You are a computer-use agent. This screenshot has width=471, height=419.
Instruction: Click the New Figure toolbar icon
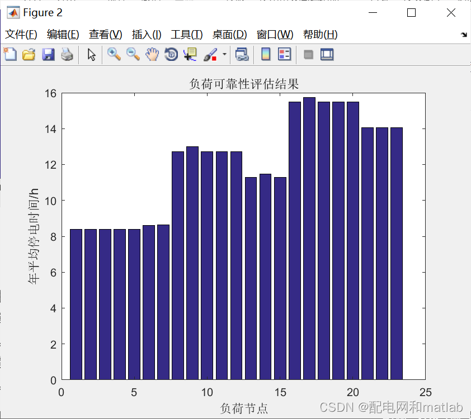click(10, 55)
